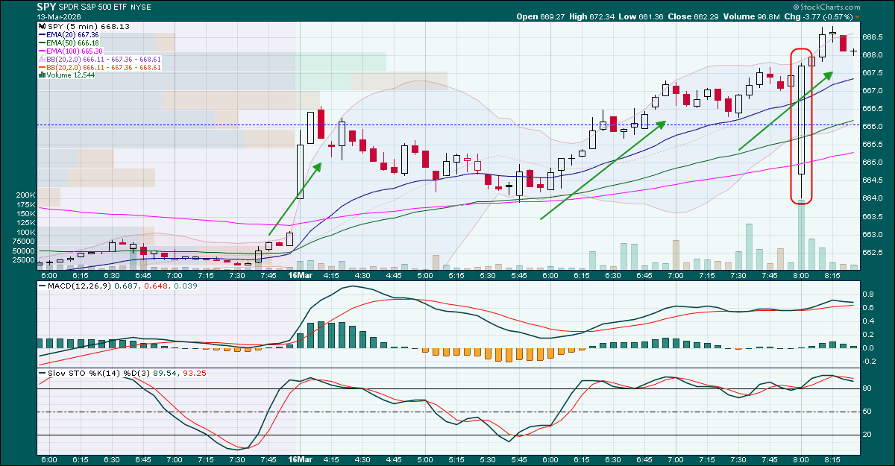Click the 'Volume 12,544' legend text
The height and width of the screenshot is (466, 895).
pyautogui.click(x=72, y=75)
